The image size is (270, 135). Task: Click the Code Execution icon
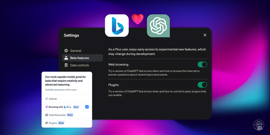[x=47, y=115]
